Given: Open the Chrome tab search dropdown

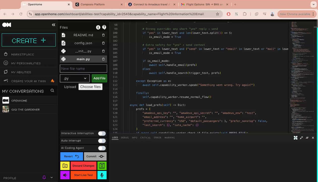Looking at the screenshot, I should point(314,4).
